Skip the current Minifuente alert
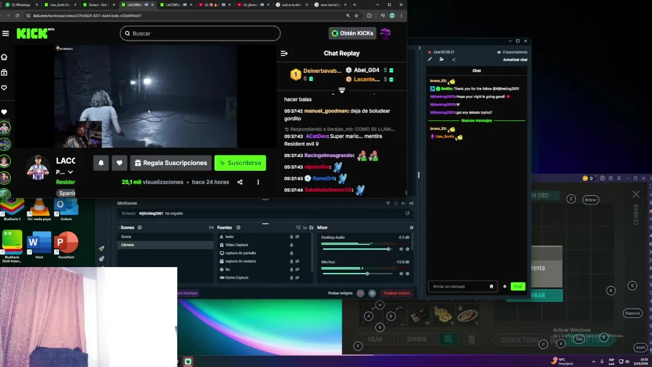Image resolution: width=652 pixels, height=367 pixels. point(404,203)
